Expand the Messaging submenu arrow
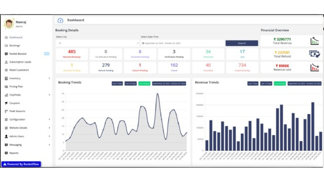324x182 pixels. coord(50,145)
